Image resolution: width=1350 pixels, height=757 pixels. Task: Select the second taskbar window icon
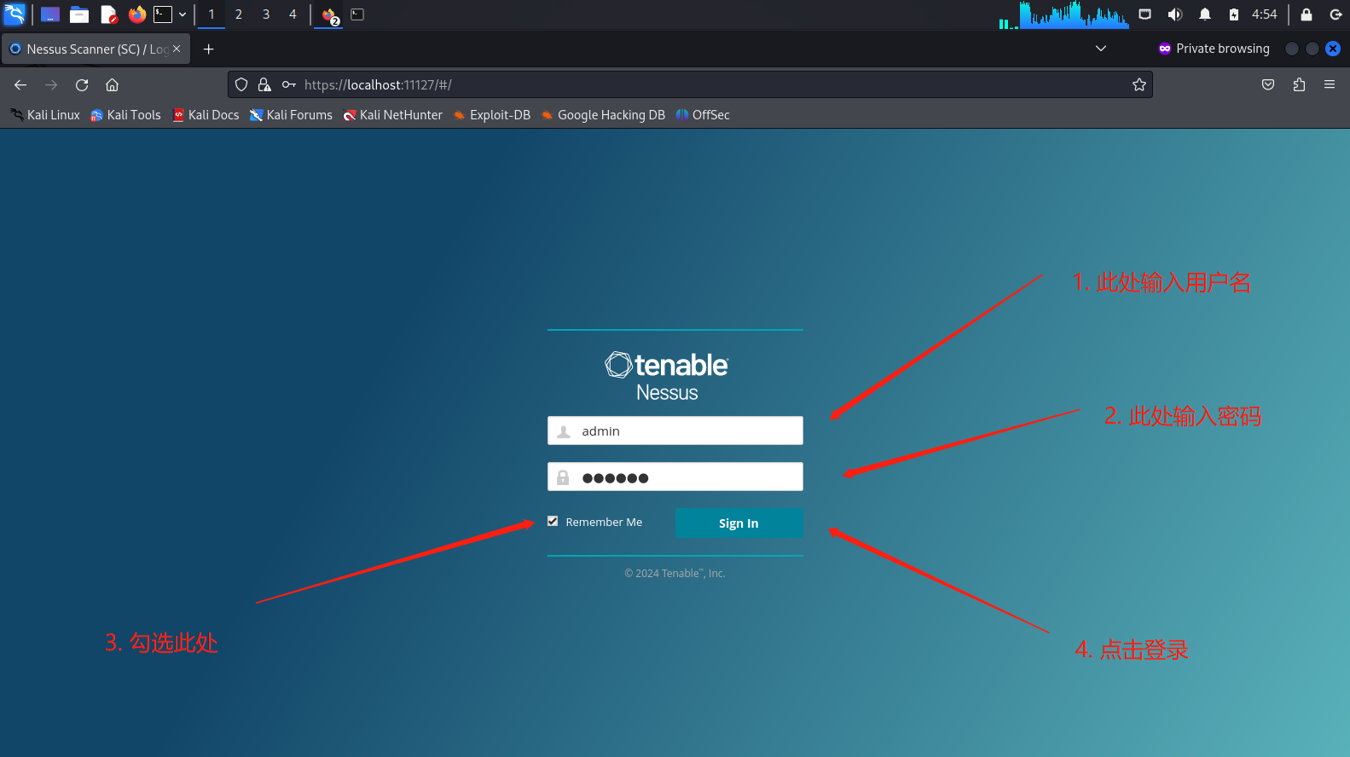[x=357, y=14]
